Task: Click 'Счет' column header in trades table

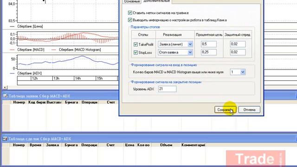Action: pos(110,145)
